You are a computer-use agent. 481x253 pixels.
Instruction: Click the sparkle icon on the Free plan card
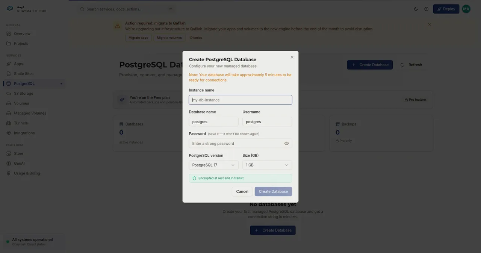pyautogui.click(x=122, y=100)
